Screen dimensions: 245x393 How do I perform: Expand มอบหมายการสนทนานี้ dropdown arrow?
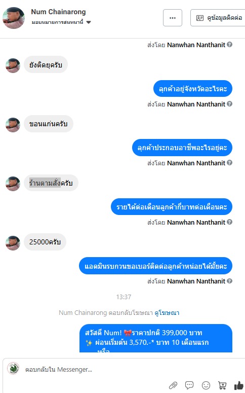click(x=89, y=22)
